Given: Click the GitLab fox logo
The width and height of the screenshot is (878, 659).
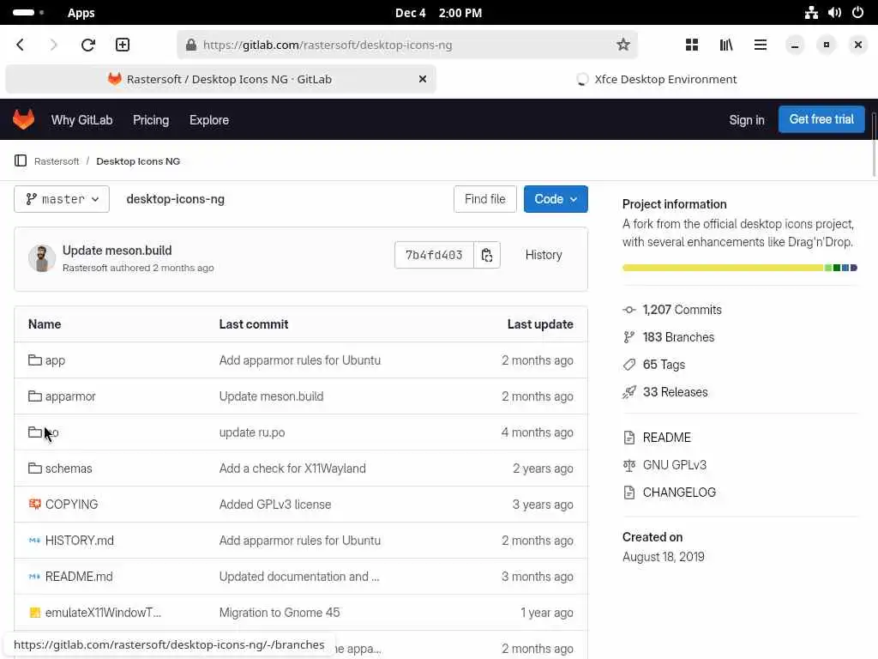Looking at the screenshot, I should (23, 119).
